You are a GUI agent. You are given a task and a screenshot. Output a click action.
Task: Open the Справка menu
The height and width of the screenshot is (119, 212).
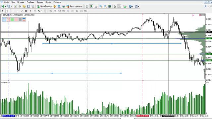[57, 2]
